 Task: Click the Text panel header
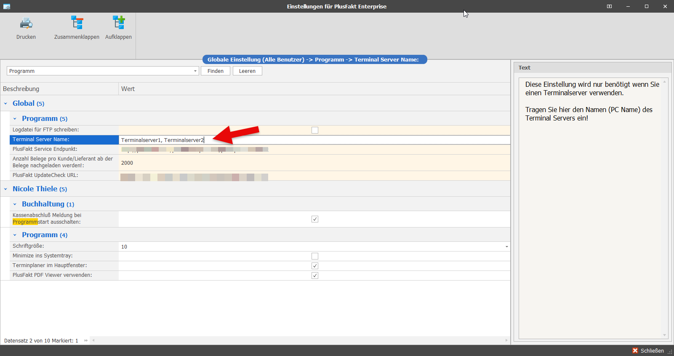pos(592,68)
